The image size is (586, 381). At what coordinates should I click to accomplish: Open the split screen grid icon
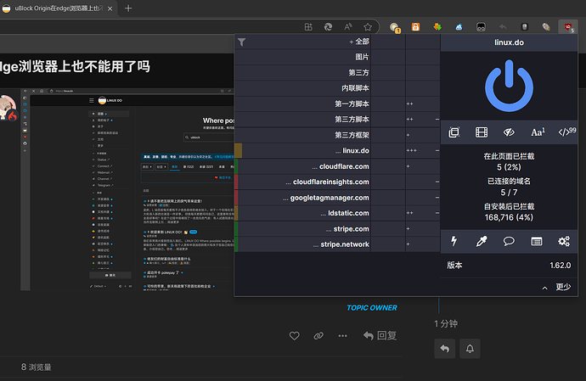308,27
